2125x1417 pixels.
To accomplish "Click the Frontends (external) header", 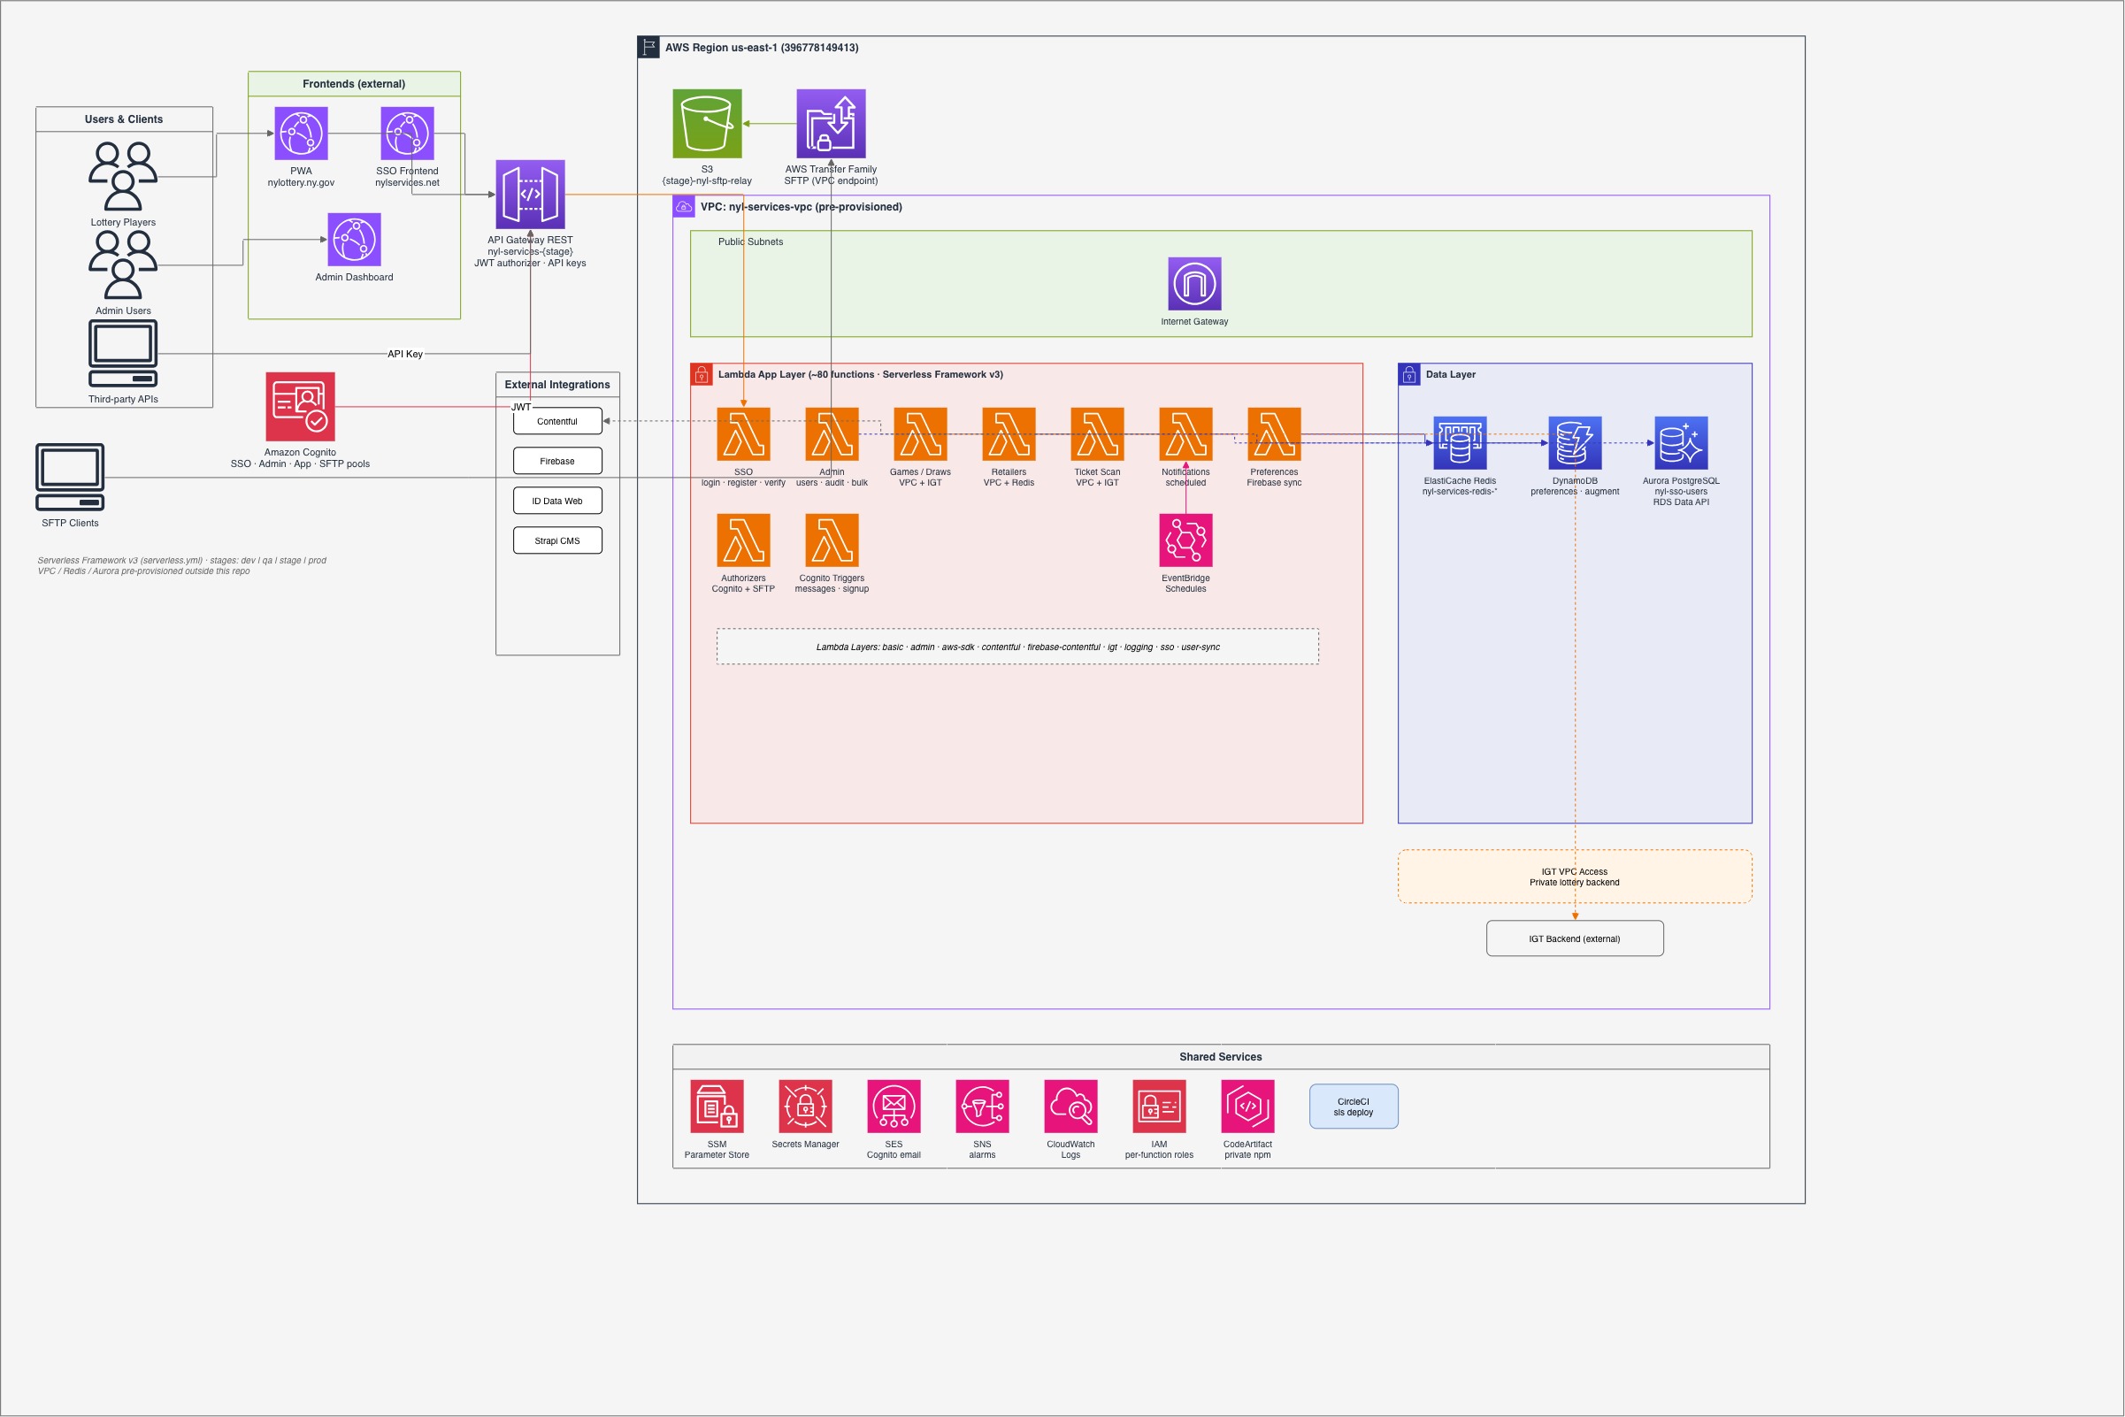I will pyautogui.click(x=355, y=84).
